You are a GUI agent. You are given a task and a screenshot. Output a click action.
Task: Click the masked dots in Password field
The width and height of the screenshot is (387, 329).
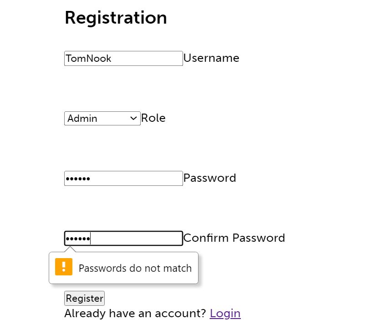coord(78,179)
